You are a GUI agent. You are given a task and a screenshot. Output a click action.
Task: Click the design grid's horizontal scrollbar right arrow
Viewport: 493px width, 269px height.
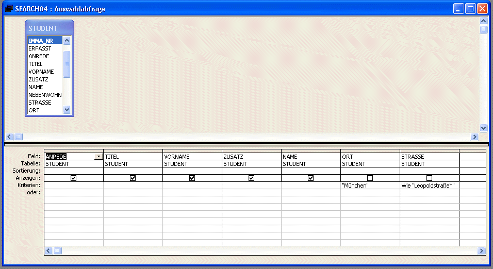click(481, 250)
